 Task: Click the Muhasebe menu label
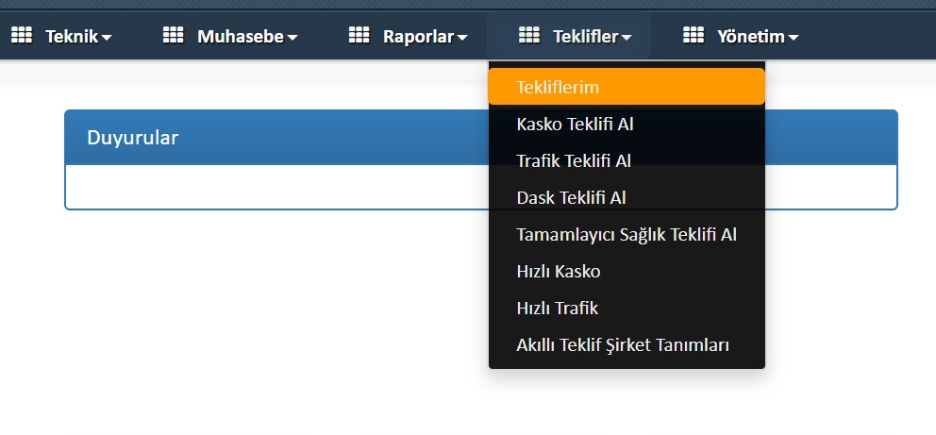coord(240,37)
